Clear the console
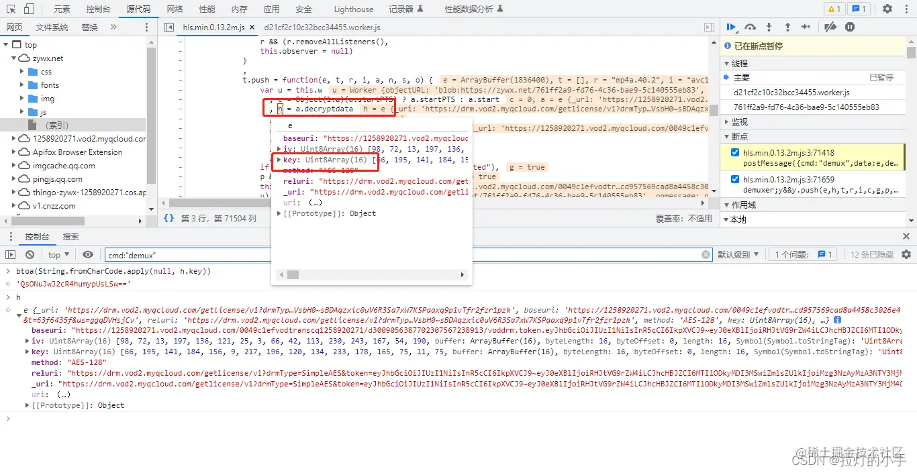This screenshot has height=473, width=917. tap(30, 254)
